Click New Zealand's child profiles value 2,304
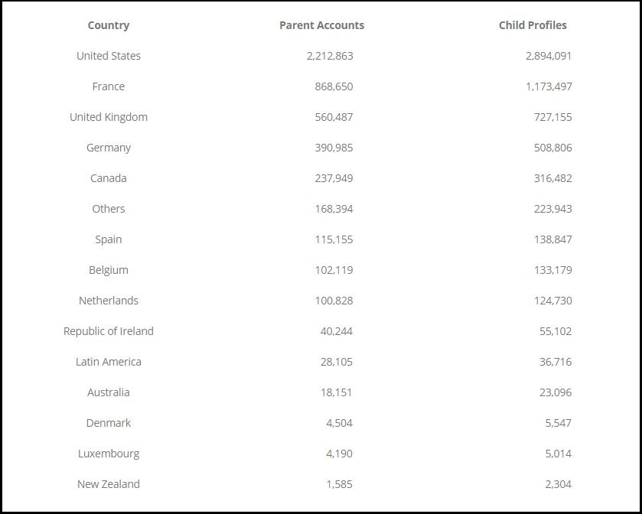The image size is (642, 514). (559, 484)
